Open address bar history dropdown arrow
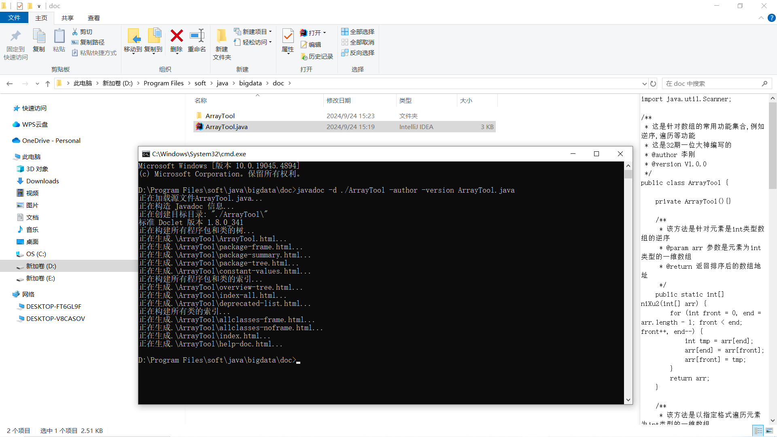The image size is (777, 437). [x=644, y=84]
